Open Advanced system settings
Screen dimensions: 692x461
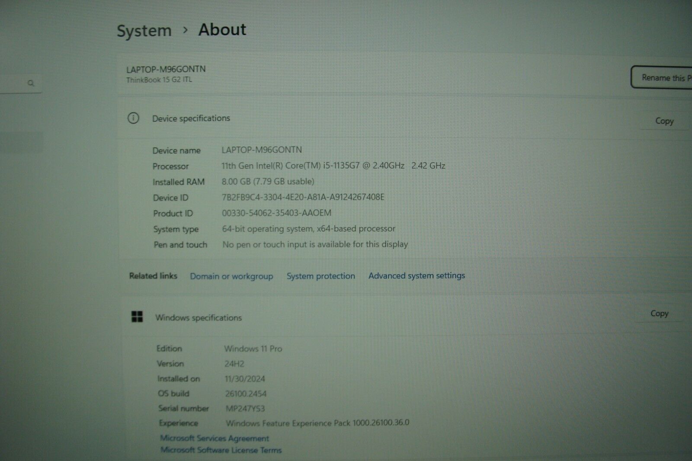tap(416, 275)
